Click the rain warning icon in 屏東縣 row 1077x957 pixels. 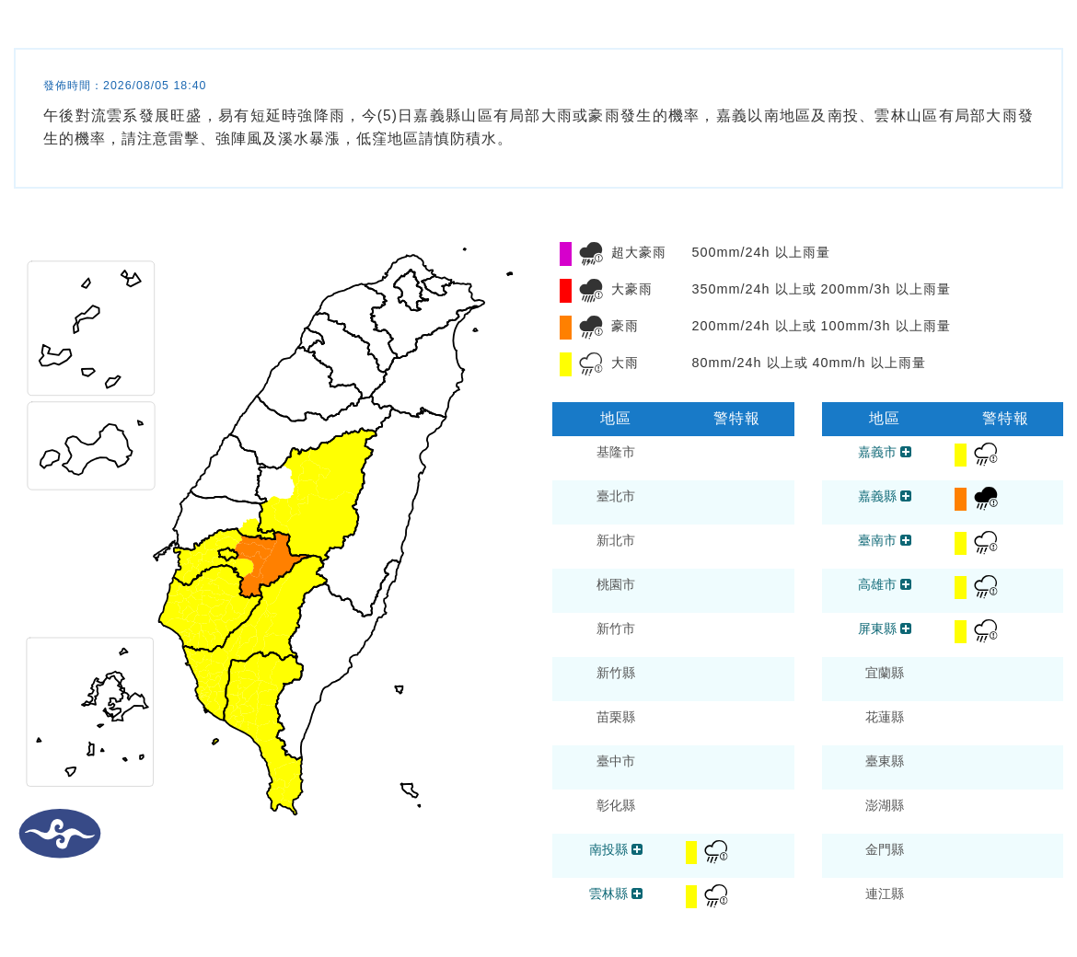point(986,630)
